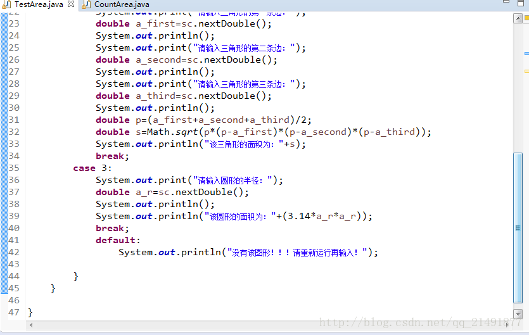The height and width of the screenshot is (335, 529).
Task: Click the string "没有该图形!!请重新运行再输入!"
Action: [298, 253]
